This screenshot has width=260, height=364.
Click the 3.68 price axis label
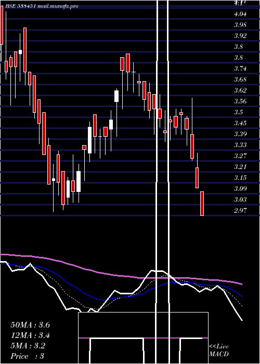(x=240, y=80)
